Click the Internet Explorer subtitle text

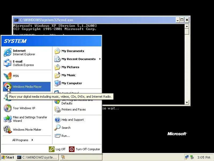tap(24, 54)
